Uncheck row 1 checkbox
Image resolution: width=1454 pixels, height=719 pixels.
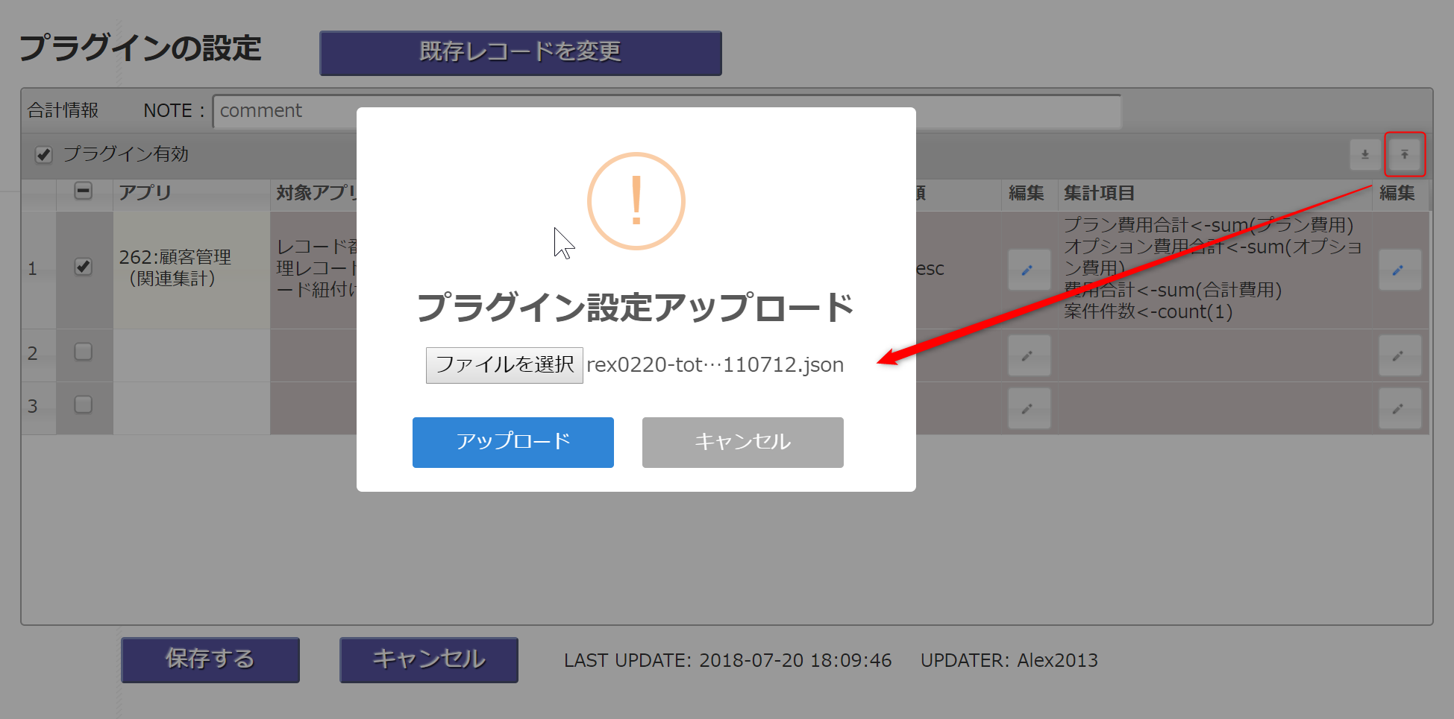click(x=84, y=267)
